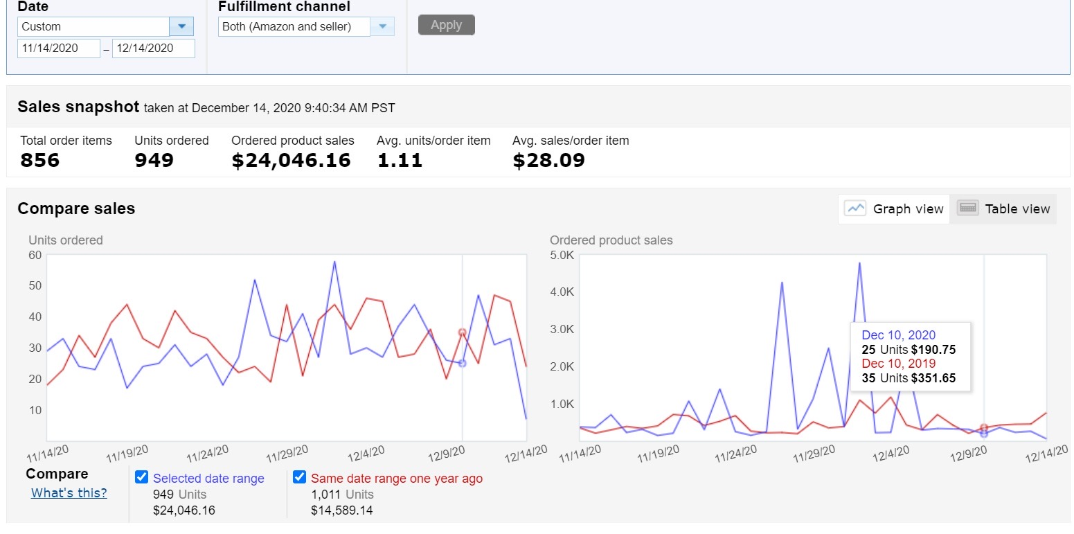This screenshot has height=534, width=1074.
Task: Click the start date field 11/14/2020
Action: coord(59,48)
